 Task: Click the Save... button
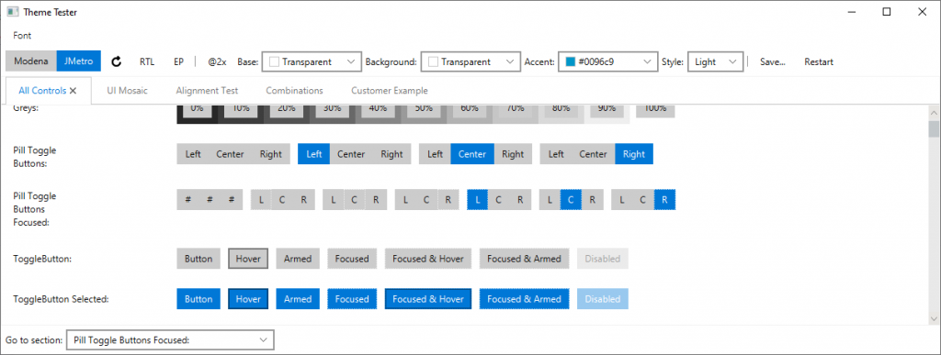pyautogui.click(x=772, y=61)
